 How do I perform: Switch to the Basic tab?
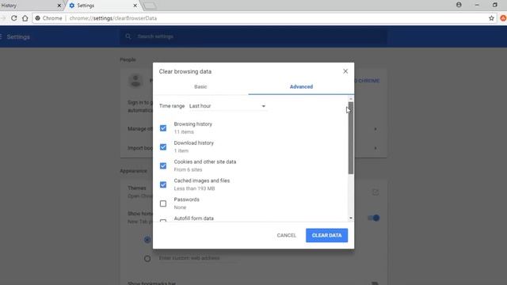point(200,86)
